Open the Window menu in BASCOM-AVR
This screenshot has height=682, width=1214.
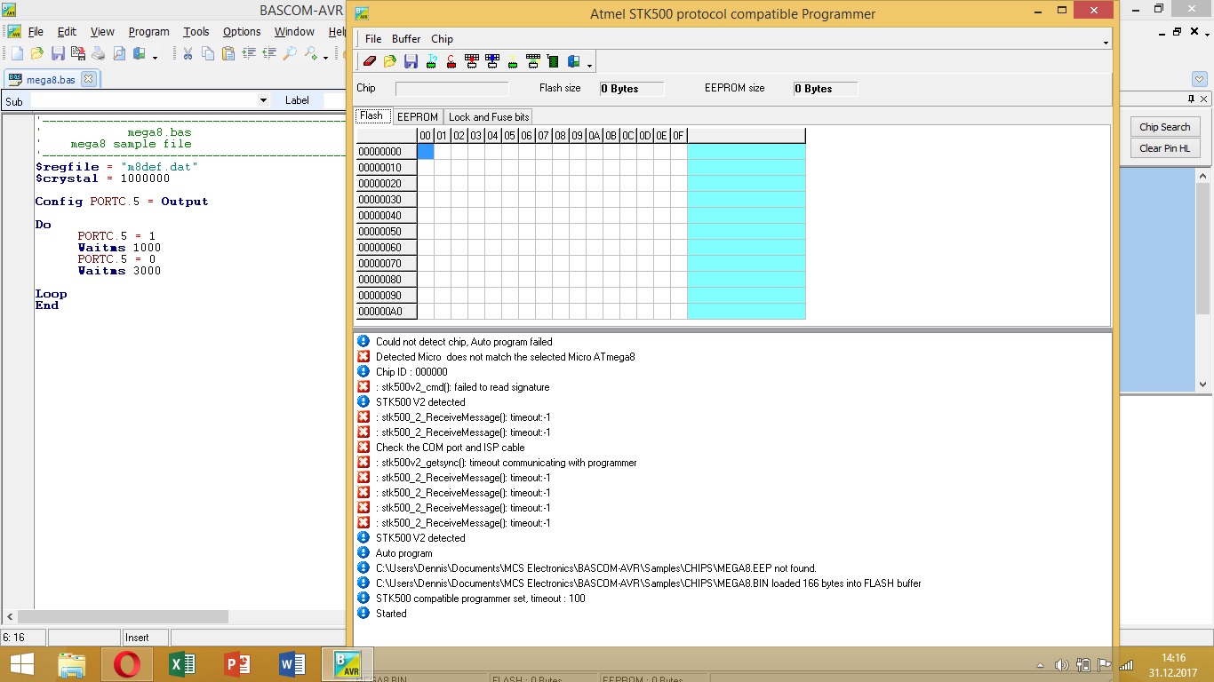(x=294, y=32)
